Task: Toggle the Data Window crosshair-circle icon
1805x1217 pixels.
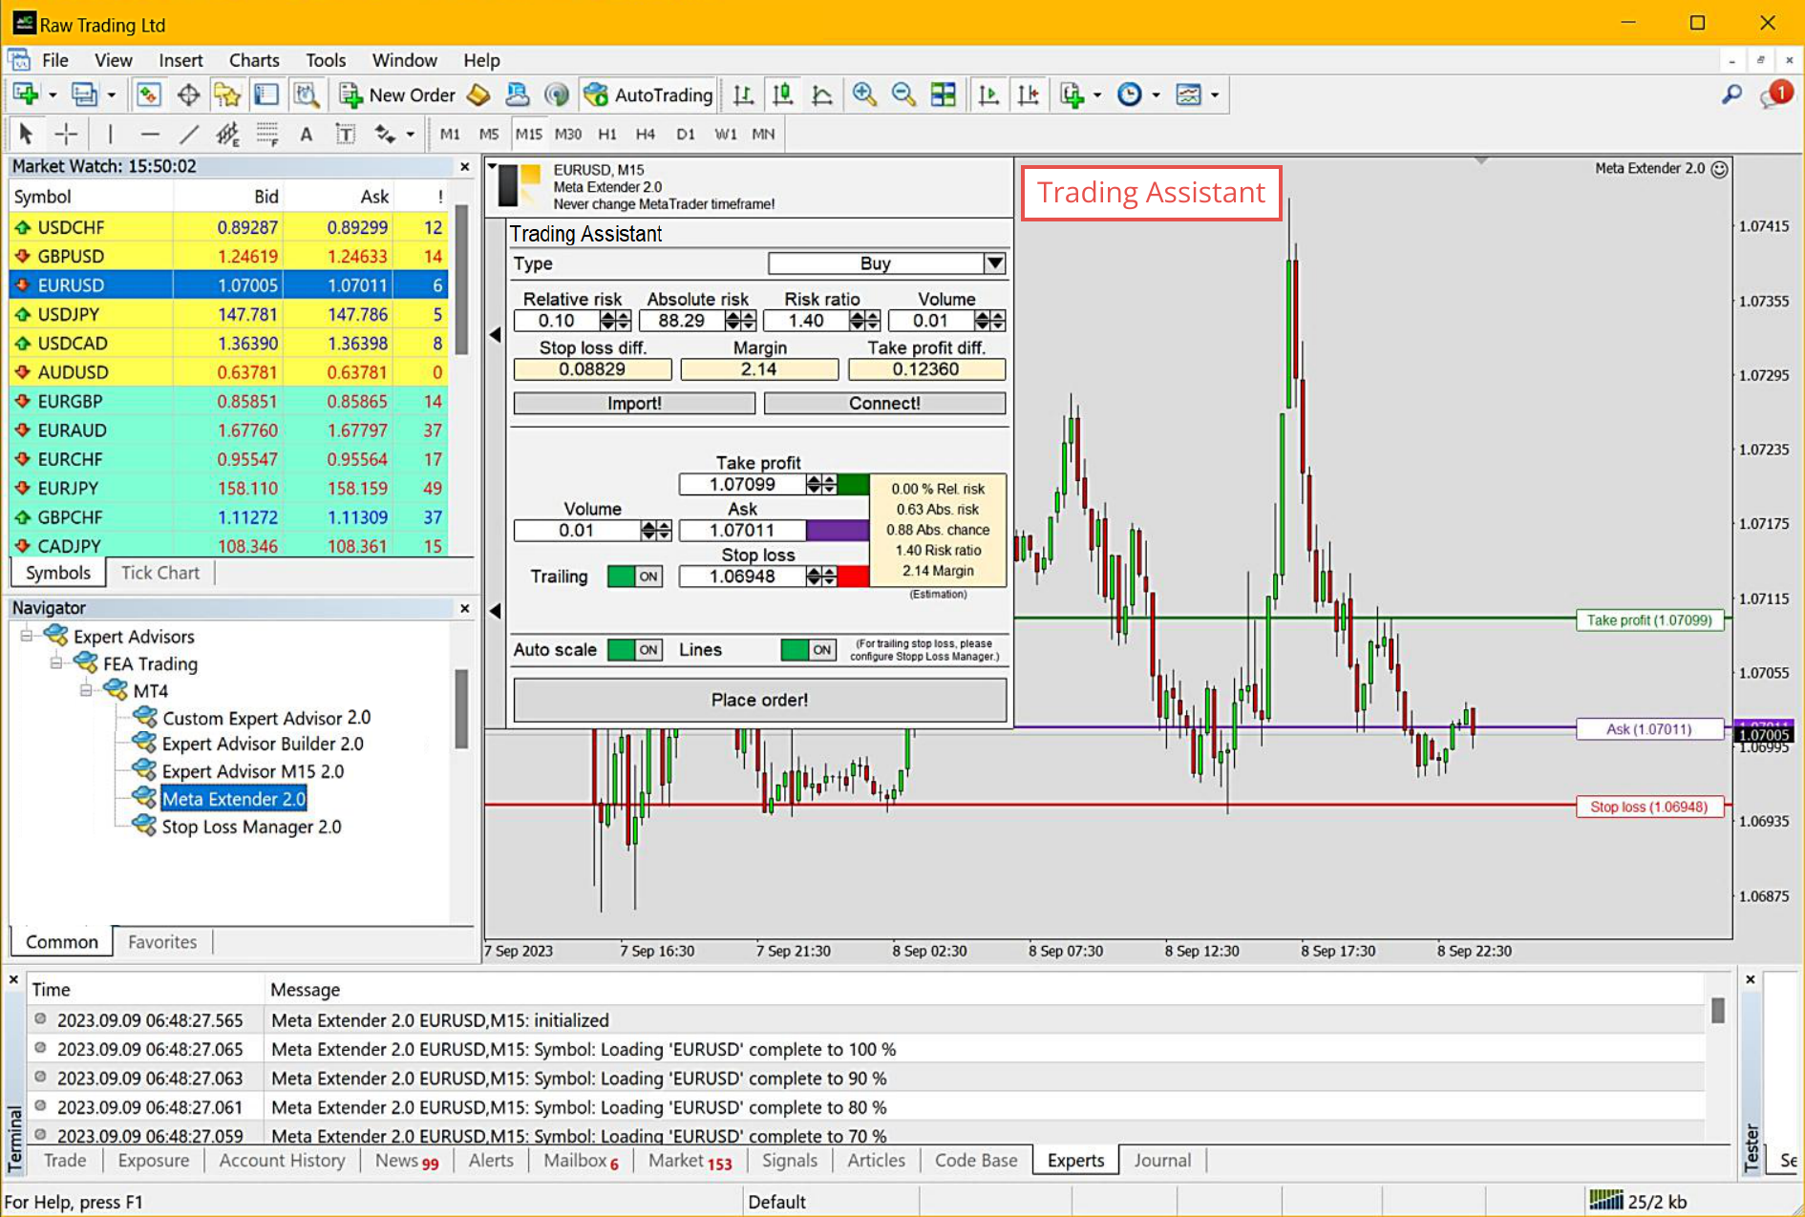Action: (188, 94)
